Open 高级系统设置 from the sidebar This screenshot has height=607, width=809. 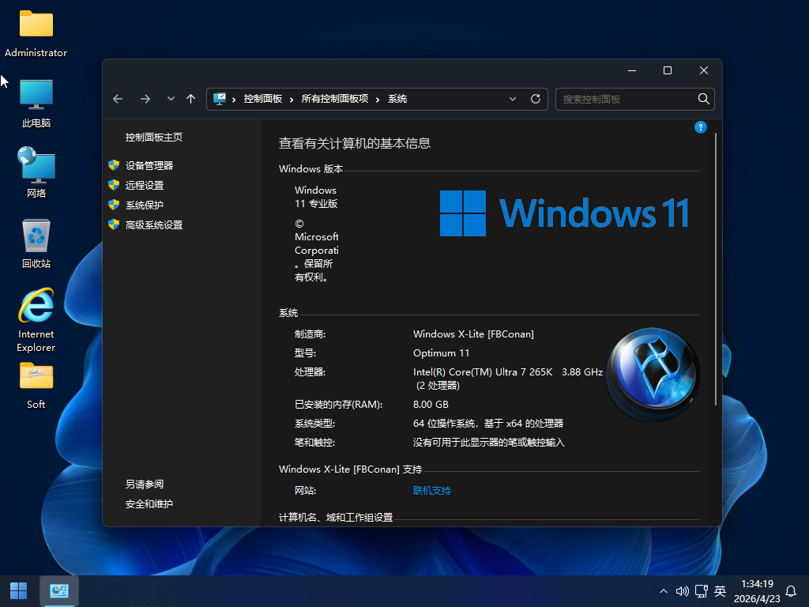coord(154,225)
